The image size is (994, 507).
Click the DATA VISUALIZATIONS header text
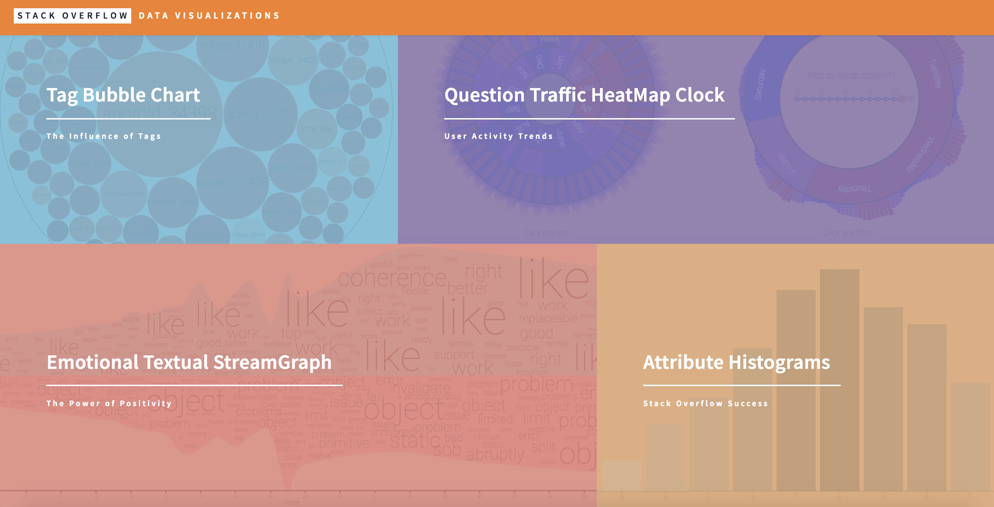[209, 16]
